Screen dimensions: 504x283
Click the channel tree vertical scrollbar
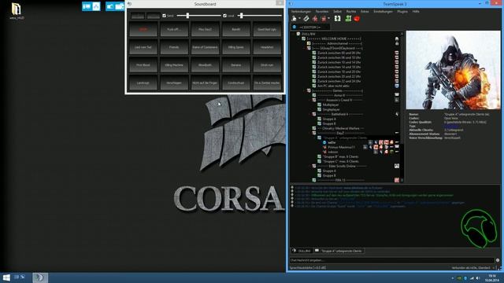(402, 106)
